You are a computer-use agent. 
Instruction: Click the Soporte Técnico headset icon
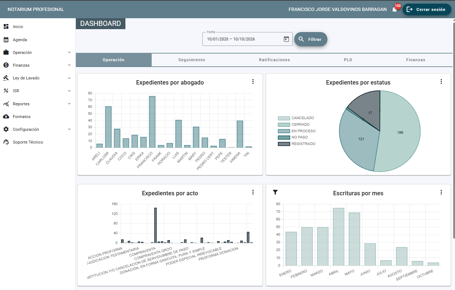[6, 142]
